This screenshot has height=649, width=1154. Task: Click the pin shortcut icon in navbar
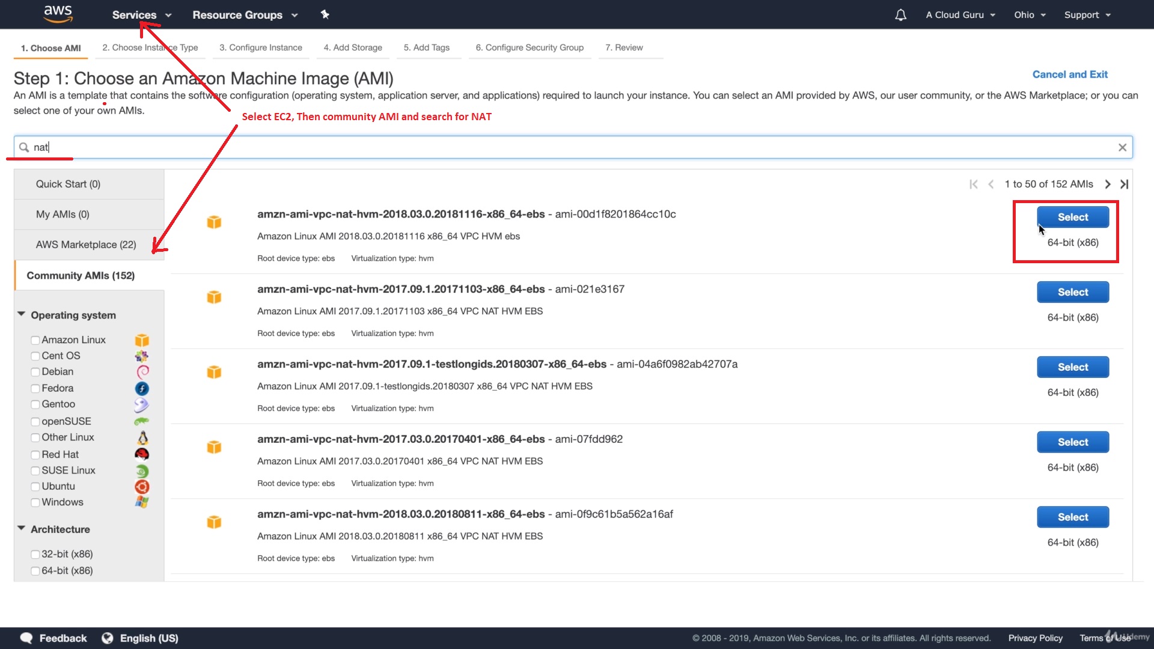[x=325, y=14]
